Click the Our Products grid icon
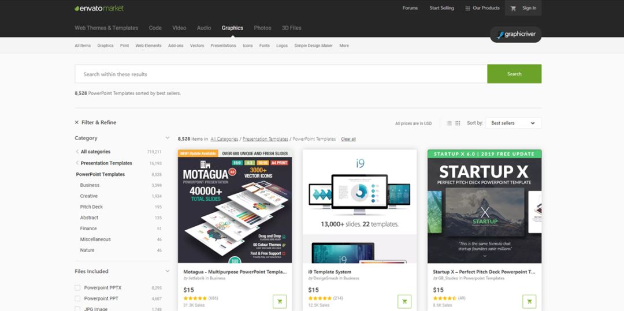The height and width of the screenshot is (311, 624). click(467, 8)
